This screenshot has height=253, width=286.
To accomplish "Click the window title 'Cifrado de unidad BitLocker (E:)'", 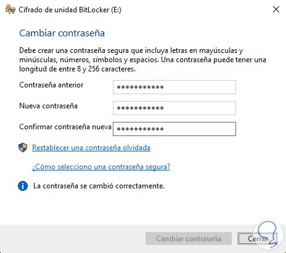I will click(x=70, y=10).
